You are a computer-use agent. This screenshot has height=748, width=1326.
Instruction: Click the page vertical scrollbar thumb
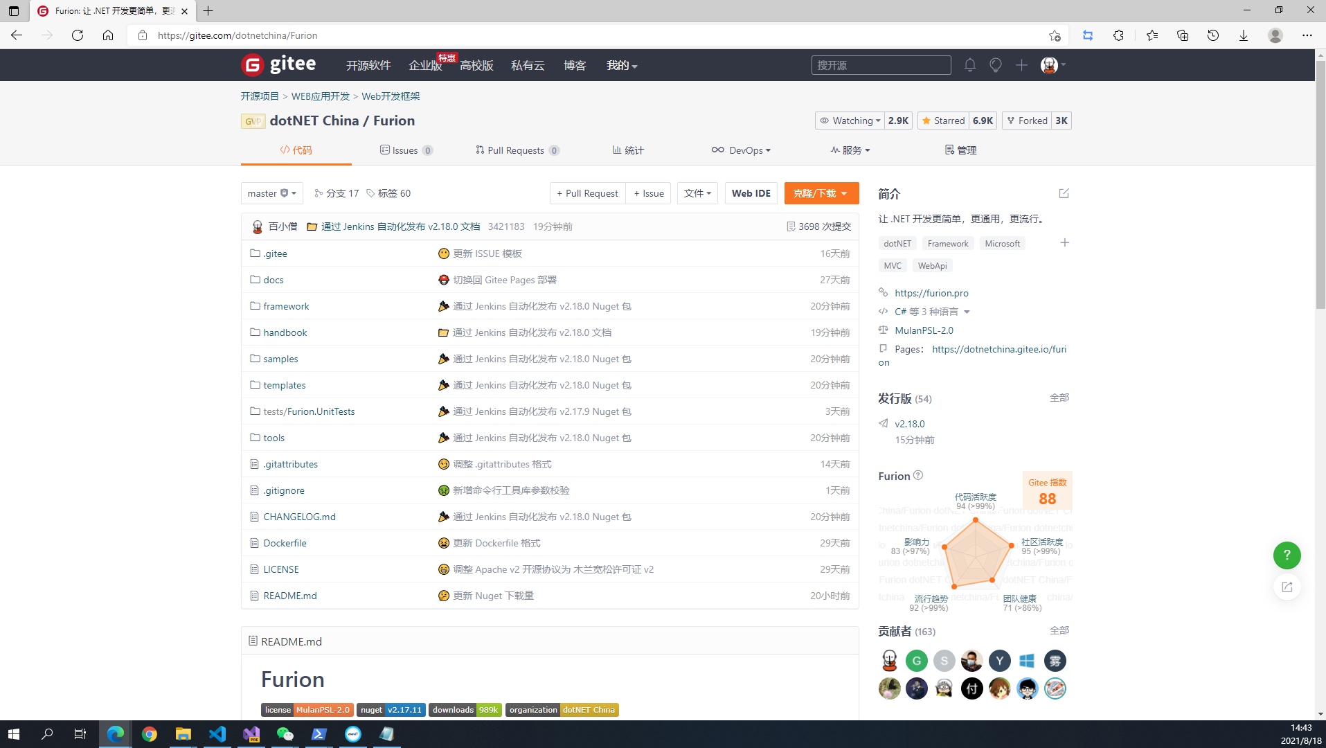[1320, 185]
